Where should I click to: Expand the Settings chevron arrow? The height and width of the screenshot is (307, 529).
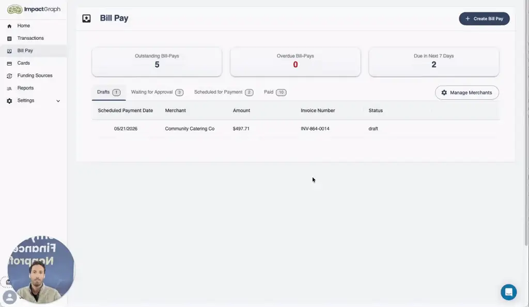(x=58, y=101)
